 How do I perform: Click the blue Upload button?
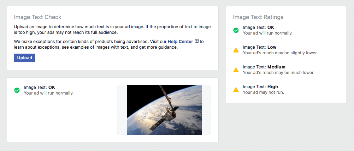pos(25,58)
